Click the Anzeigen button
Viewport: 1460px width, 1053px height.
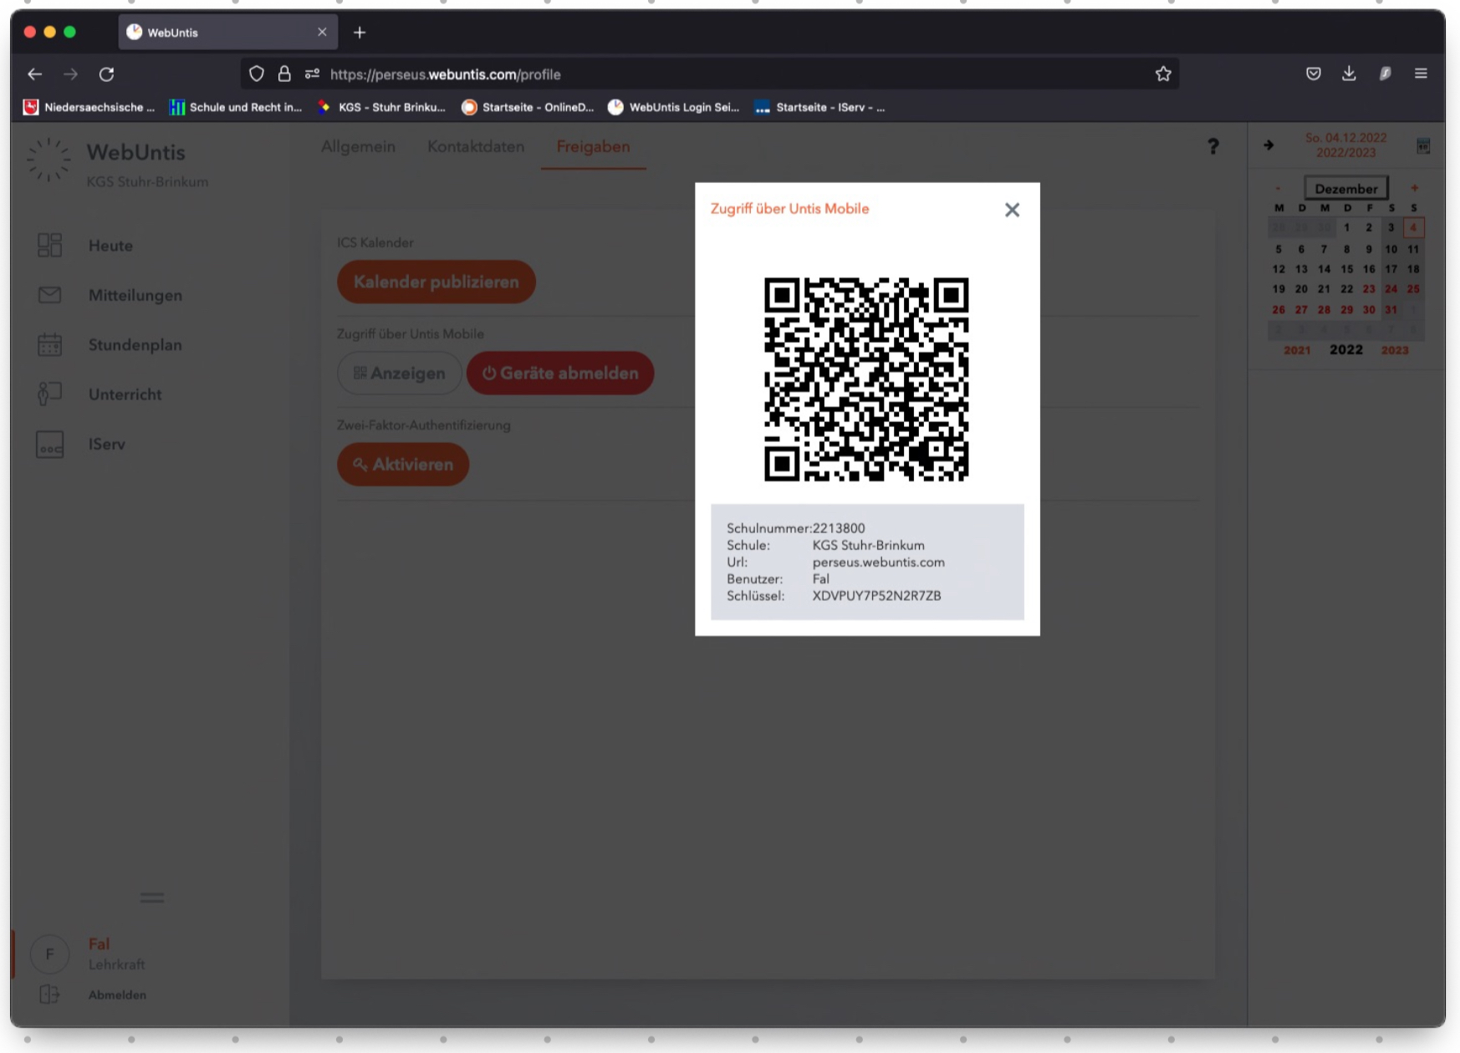(x=399, y=373)
